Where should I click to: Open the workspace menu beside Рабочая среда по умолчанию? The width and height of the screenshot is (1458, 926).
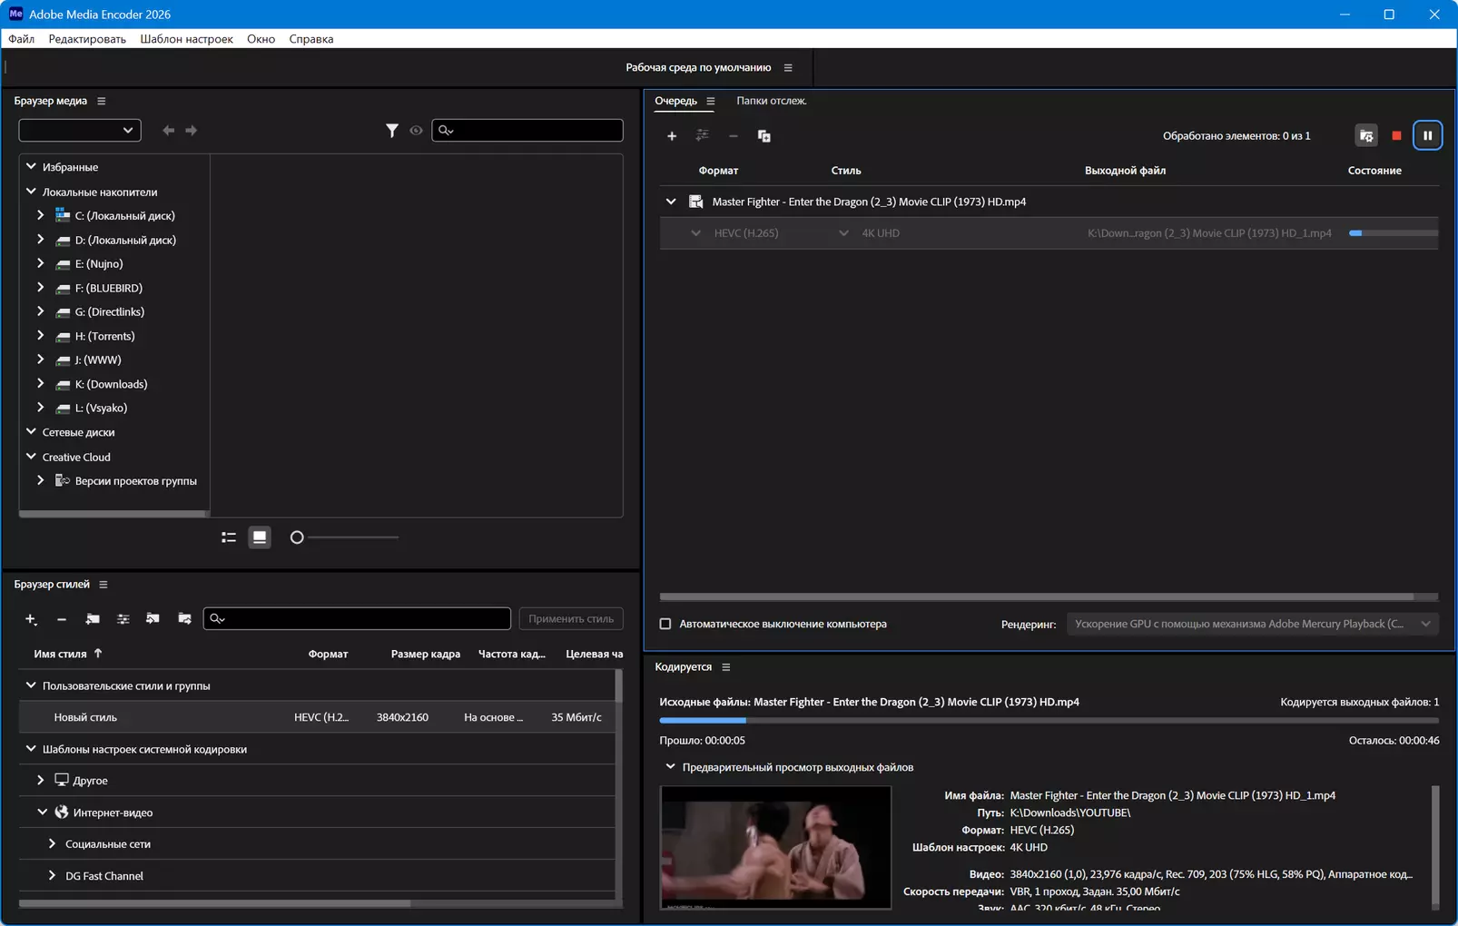pos(788,67)
